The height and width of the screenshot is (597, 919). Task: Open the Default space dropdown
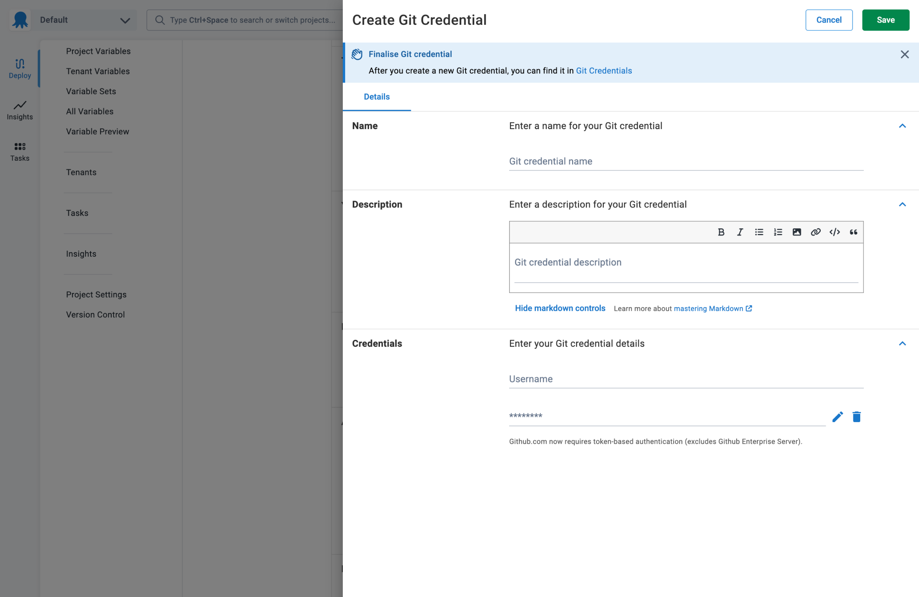pyautogui.click(x=85, y=20)
